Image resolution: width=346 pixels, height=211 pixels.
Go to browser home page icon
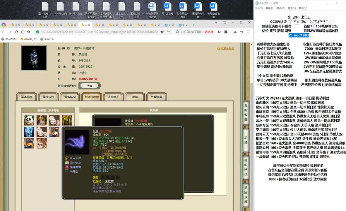23,32
